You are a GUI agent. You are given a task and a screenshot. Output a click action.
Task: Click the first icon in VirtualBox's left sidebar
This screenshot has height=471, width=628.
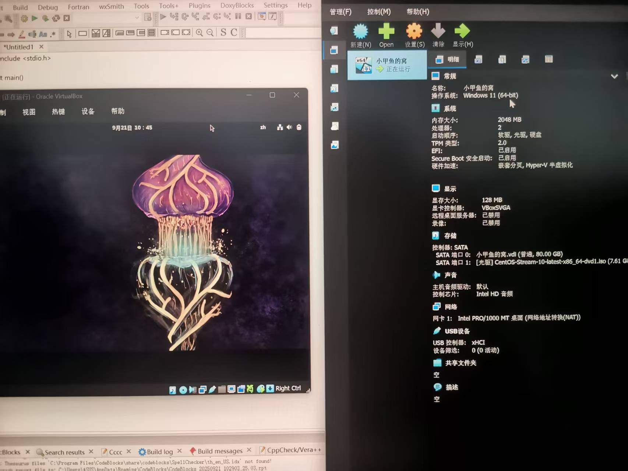click(x=334, y=31)
